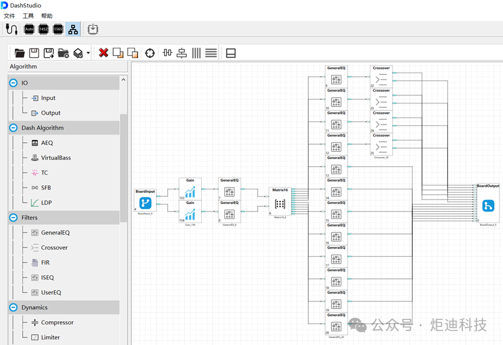Collapse the Dynamics section
503x345 pixels.
coord(14,307)
